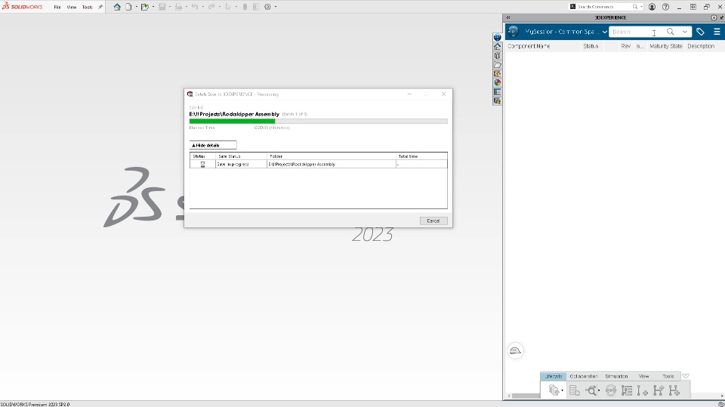Screen dimensions: 725x407
Task: Open the Design Library task pane tab
Action: click(x=498, y=56)
